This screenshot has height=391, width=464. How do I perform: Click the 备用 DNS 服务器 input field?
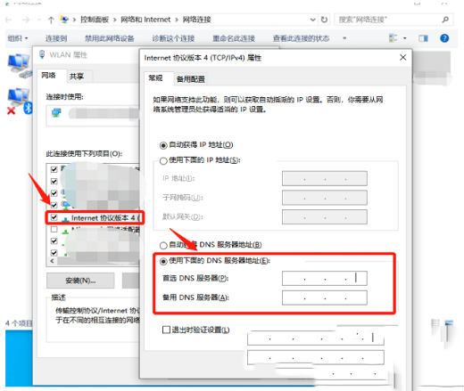325,297
